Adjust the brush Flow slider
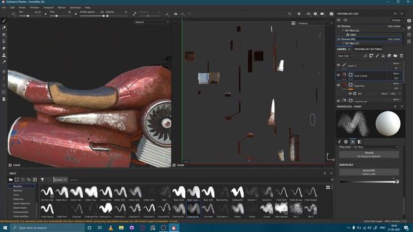Image resolution: width=413 pixels, height=232 pixels. point(56,16)
